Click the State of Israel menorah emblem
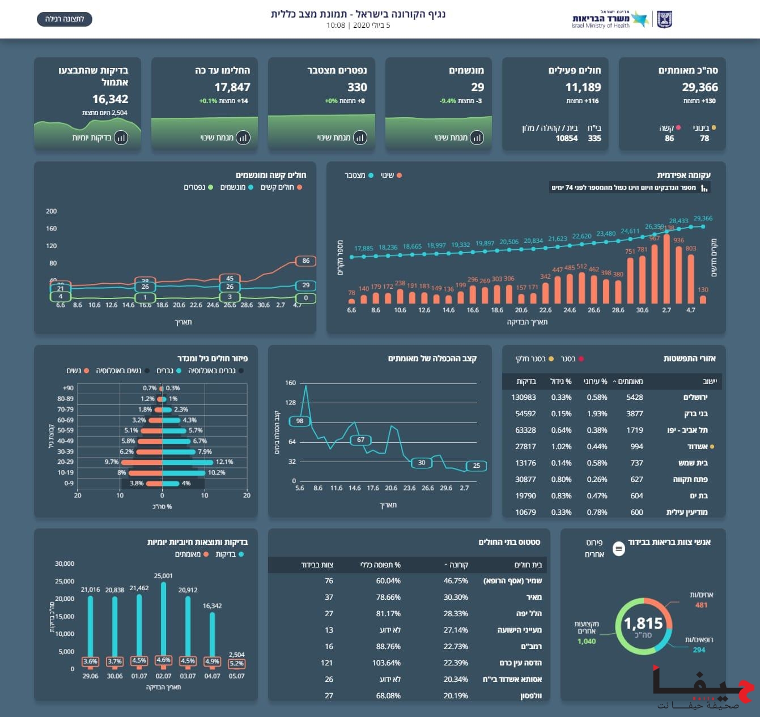Screen dimensions: 760x717 pos(664,19)
